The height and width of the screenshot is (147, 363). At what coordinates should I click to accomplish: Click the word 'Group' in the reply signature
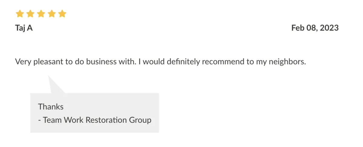tap(140, 120)
